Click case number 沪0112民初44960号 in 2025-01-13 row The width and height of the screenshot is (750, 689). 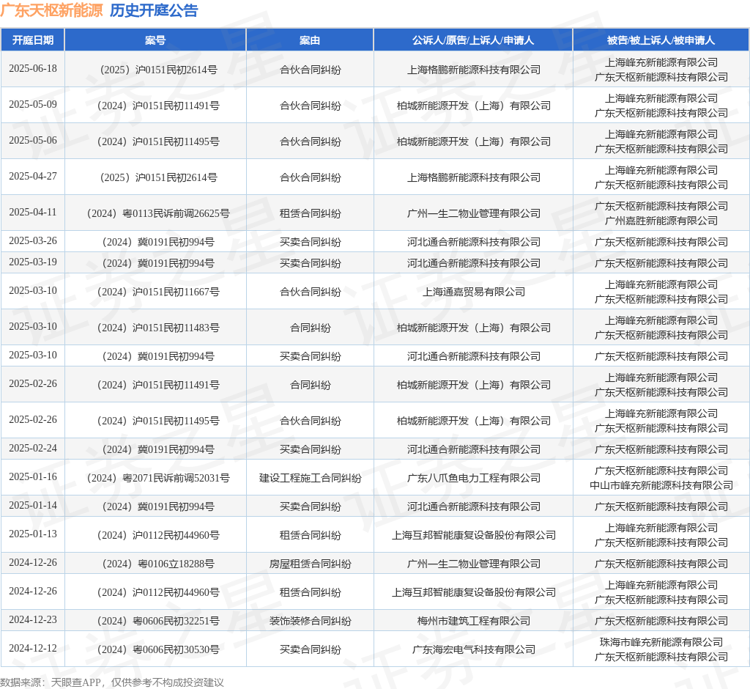(158, 535)
